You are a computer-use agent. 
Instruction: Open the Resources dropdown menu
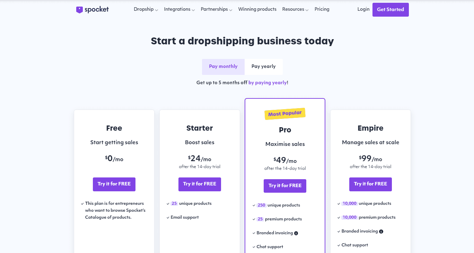(295, 9)
